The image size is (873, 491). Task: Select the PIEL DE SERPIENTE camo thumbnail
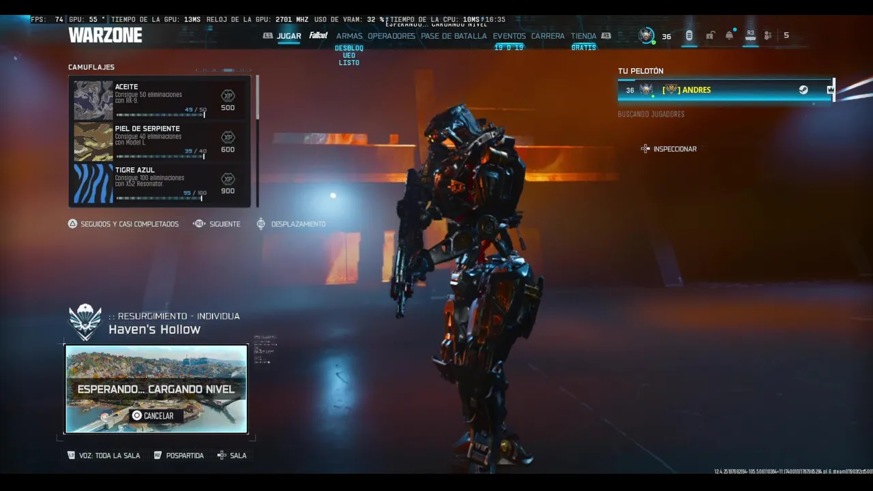click(93, 142)
